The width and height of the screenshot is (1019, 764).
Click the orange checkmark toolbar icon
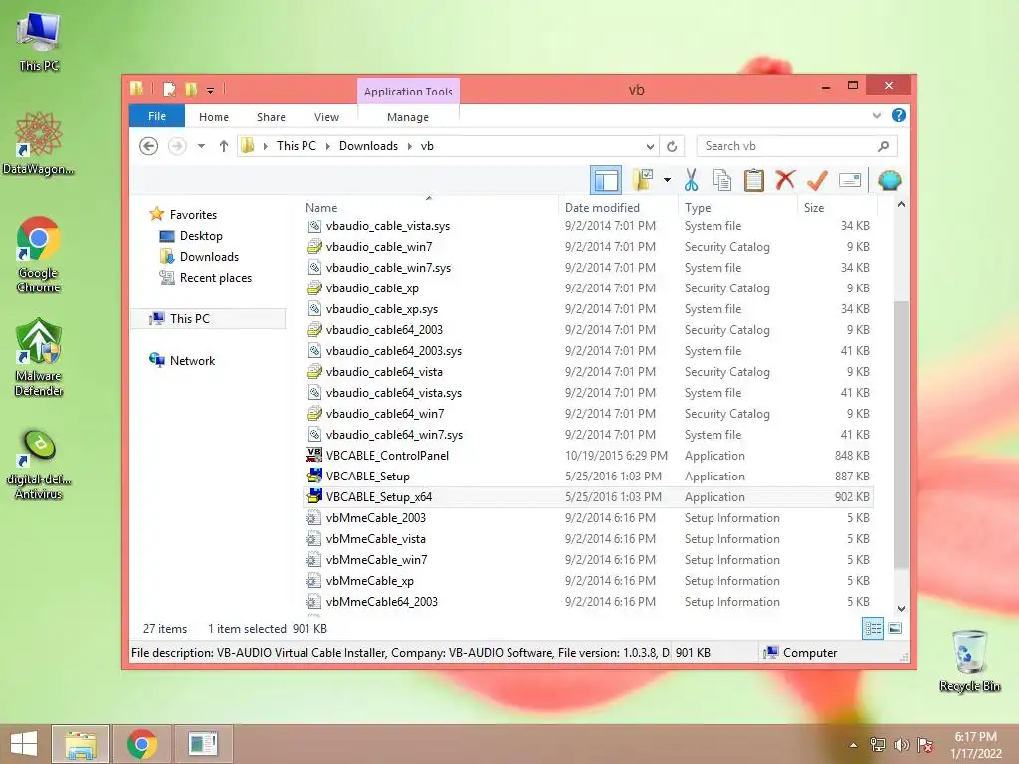(817, 180)
